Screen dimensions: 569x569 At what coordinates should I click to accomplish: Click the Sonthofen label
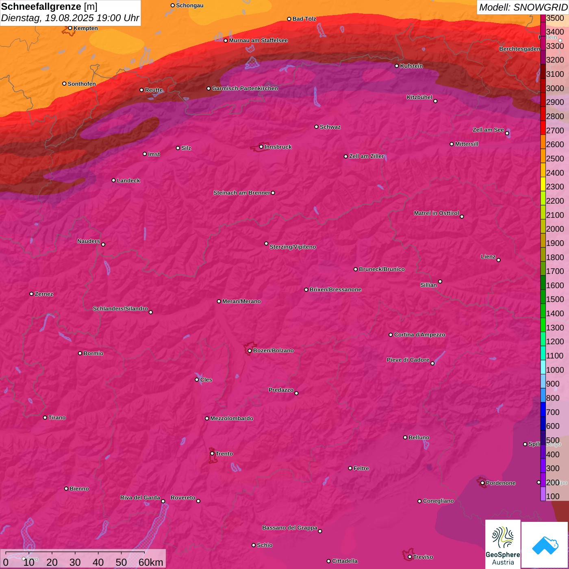[82, 84]
